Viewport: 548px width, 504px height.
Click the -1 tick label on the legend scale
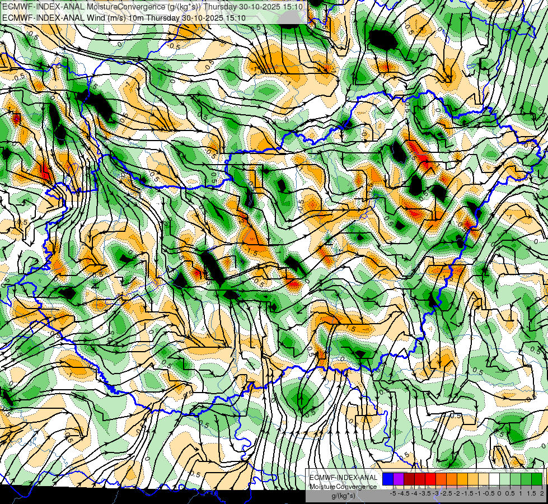click(478, 493)
